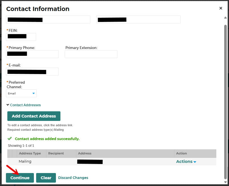Click the E-mail input field

(x=32, y=72)
